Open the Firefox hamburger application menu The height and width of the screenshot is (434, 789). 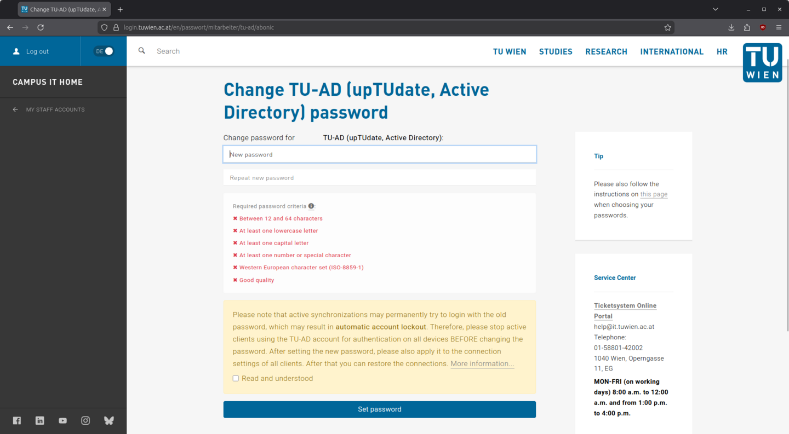click(x=779, y=27)
